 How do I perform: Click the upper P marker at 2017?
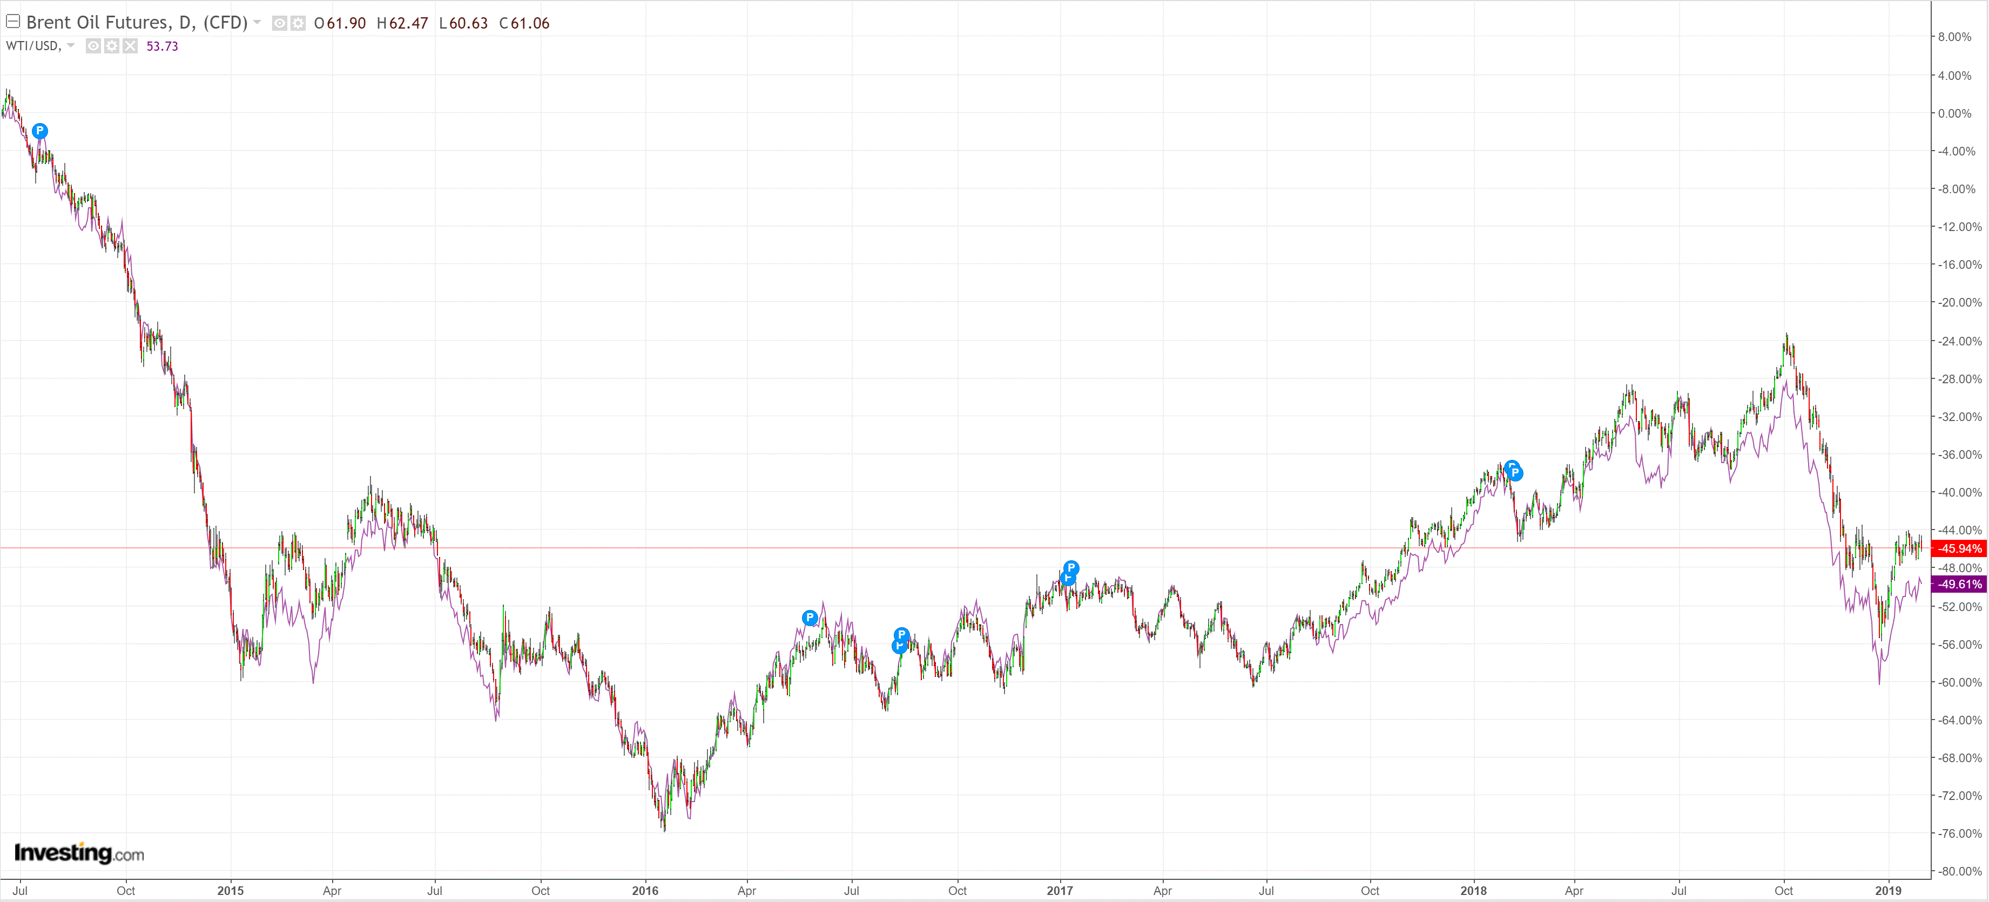pos(1071,568)
